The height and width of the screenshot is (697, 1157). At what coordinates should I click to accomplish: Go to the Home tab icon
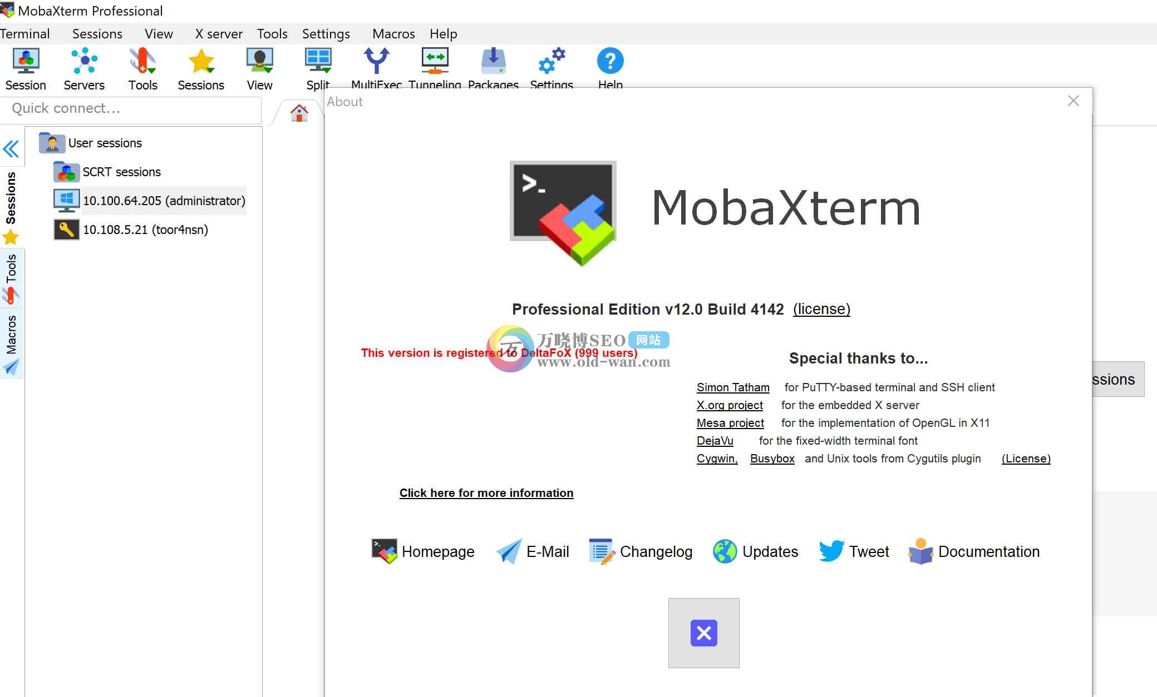click(x=299, y=113)
